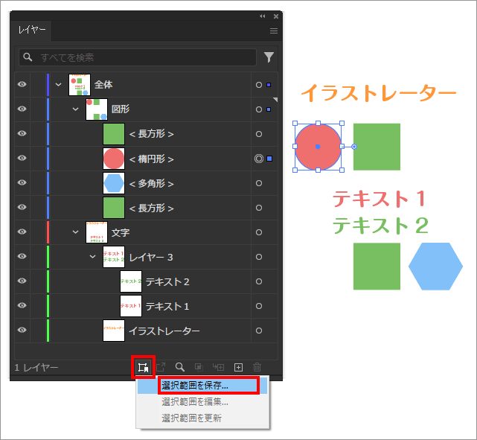The image size is (477, 440).
Task: Click the red テキスト１ on canvas
Action: click(x=379, y=199)
